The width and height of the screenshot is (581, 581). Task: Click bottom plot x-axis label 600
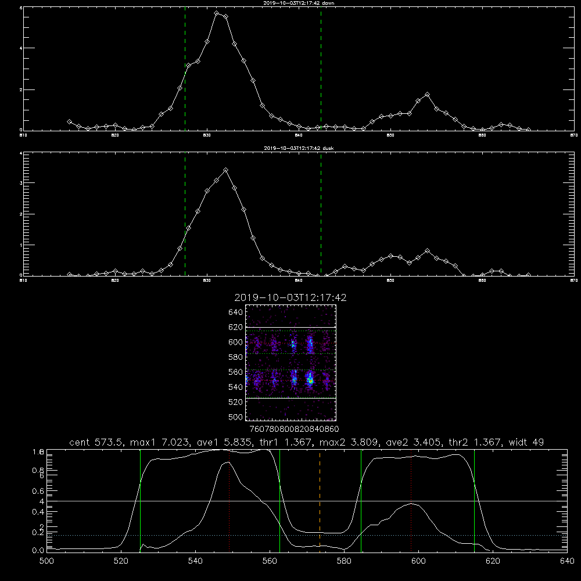pos(418,561)
